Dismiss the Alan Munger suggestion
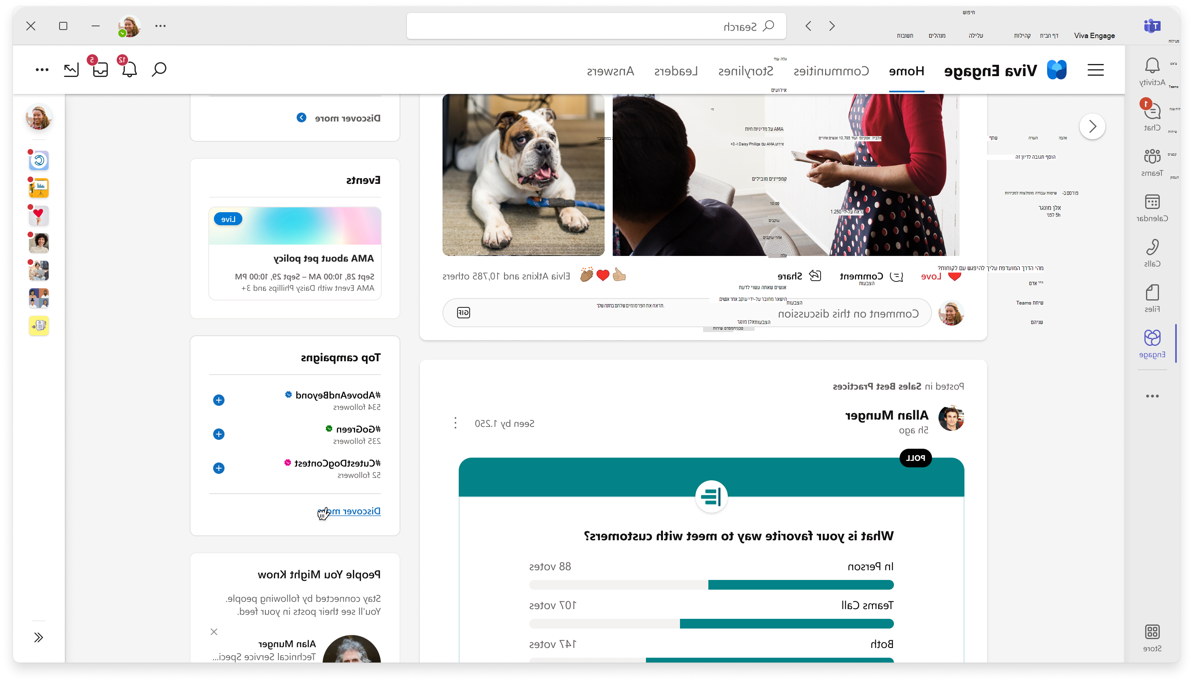This screenshot has width=1193, height=682. 214,631
